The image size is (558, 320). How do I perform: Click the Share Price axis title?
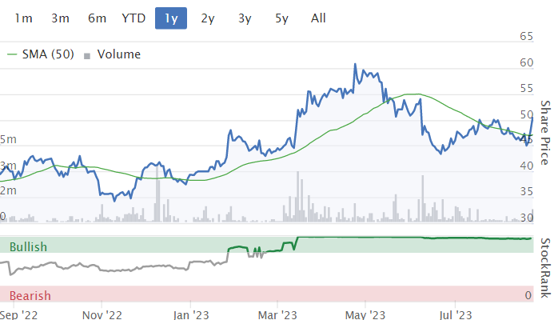click(x=546, y=132)
